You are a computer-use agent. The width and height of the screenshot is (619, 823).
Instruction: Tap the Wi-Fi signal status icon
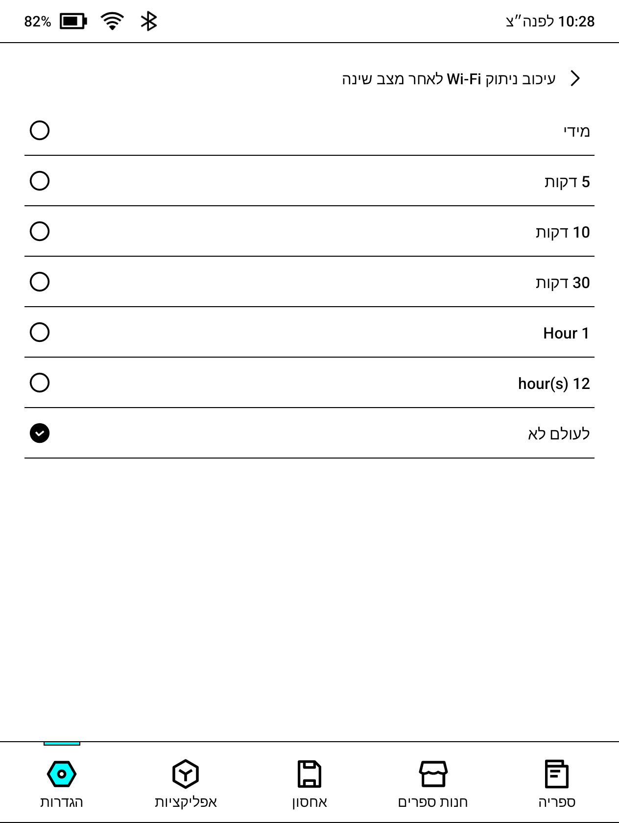click(112, 22)
